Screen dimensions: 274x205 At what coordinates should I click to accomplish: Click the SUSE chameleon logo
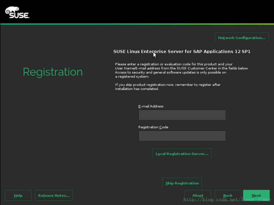click(17, 12)
